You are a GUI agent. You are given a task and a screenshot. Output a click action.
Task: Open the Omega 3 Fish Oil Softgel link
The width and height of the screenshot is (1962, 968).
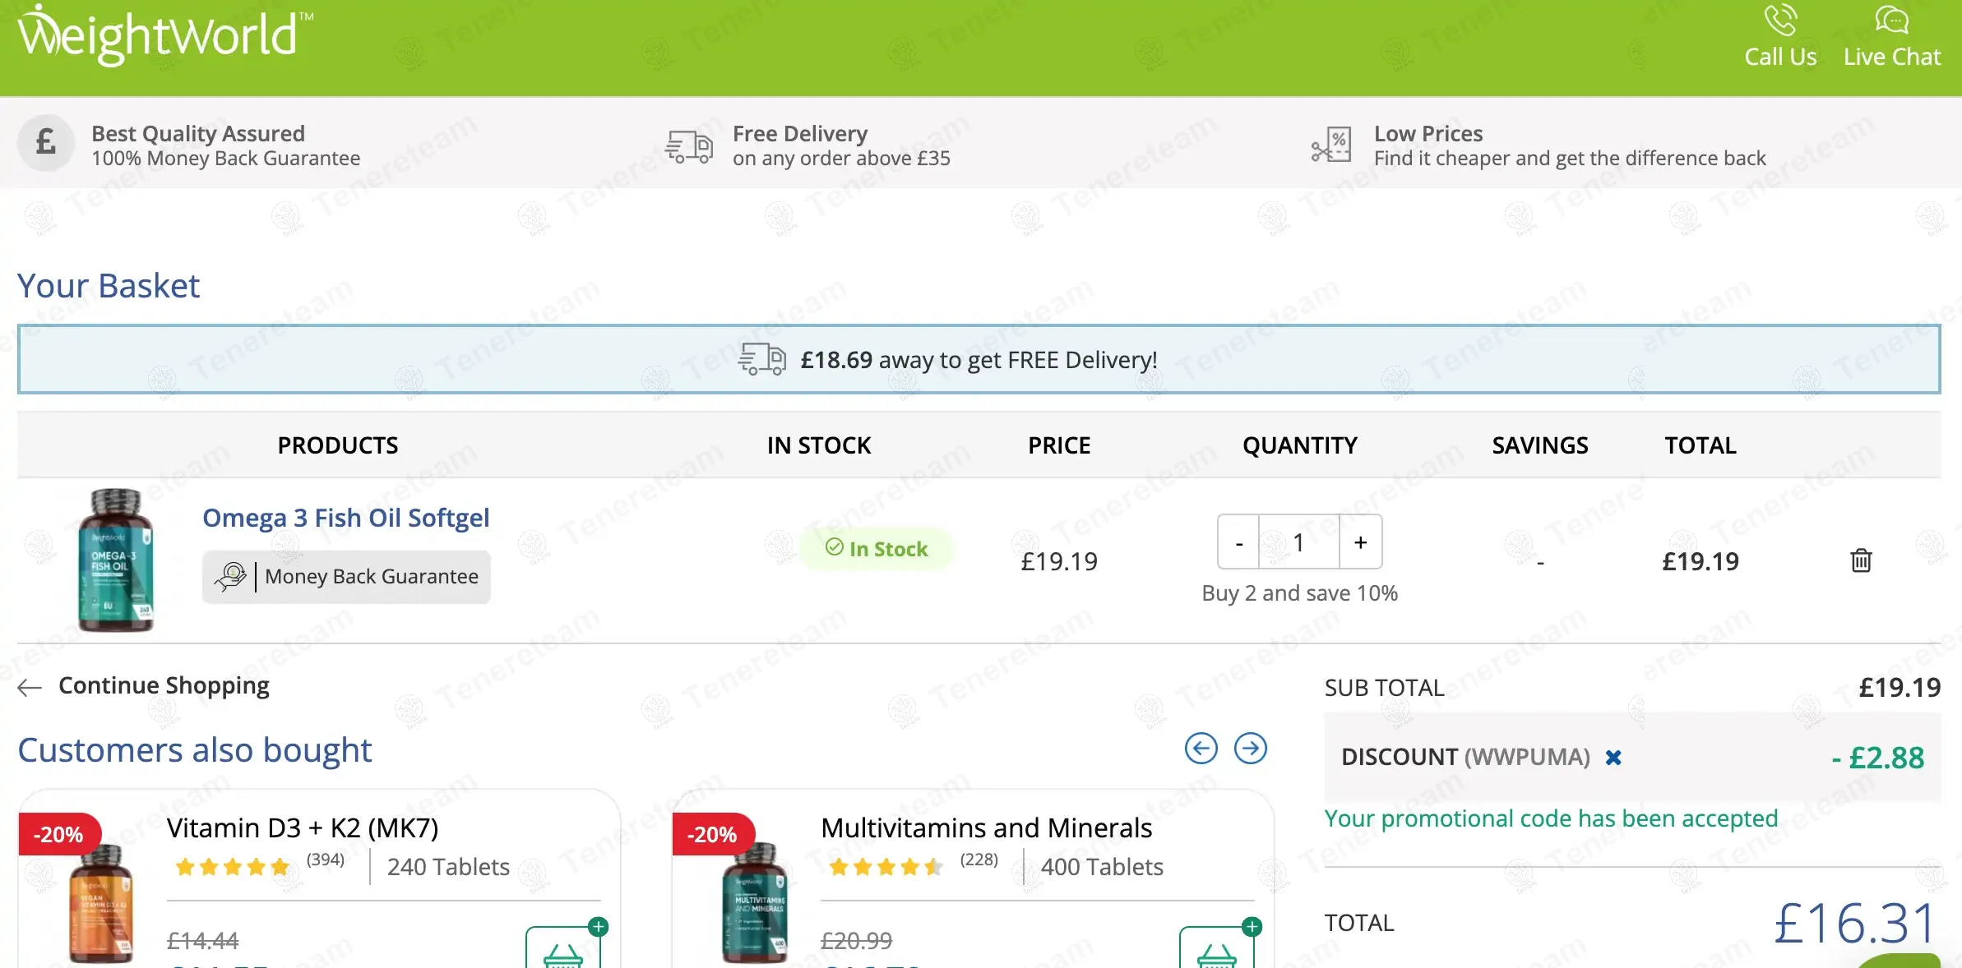[345, 518]
